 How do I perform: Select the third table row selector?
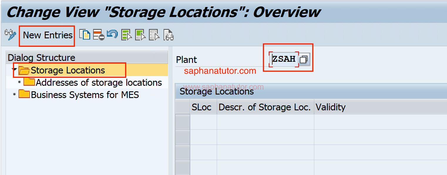point(183,152)
